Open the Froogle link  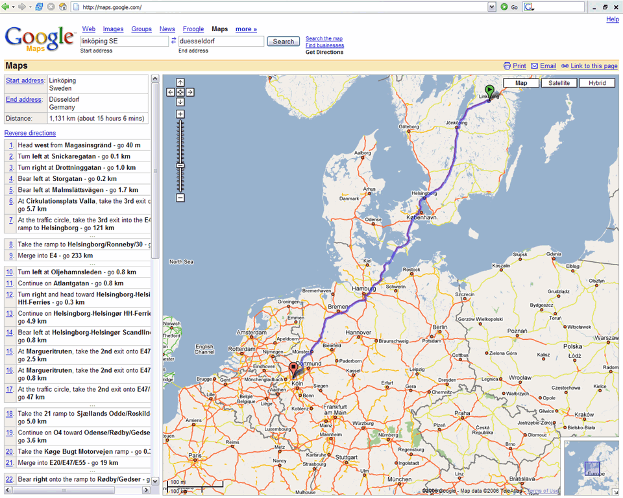pos(193,29)
